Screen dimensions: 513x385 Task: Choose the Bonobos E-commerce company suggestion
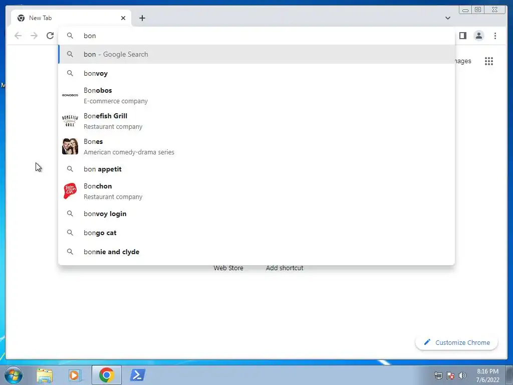click(256, 95)
